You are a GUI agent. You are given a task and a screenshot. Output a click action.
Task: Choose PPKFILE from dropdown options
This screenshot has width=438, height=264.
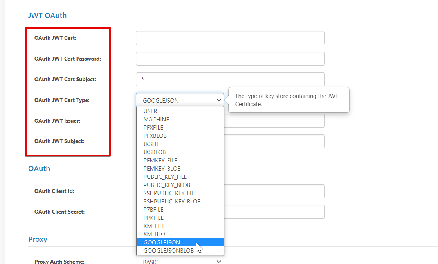[x=153, y=218]
